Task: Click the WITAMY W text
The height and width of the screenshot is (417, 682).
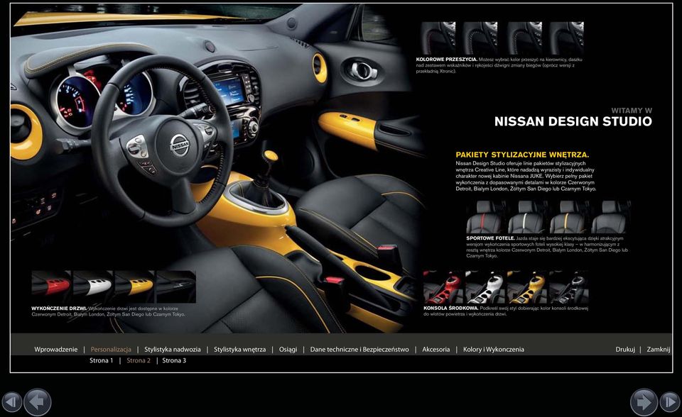Action: click(x=632, y=111)
